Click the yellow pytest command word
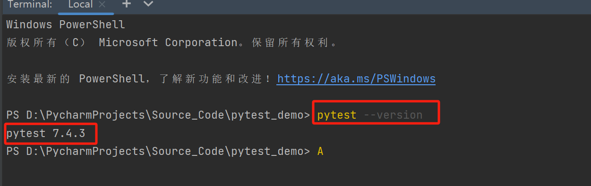Image resolution: width=591 pixels, height=186 pixels. pos(336,115)
